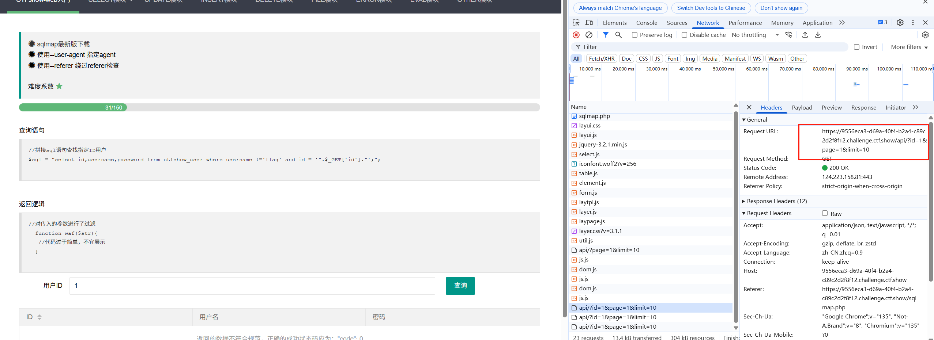Open the Initiator tab

click(x=896, y=107)
